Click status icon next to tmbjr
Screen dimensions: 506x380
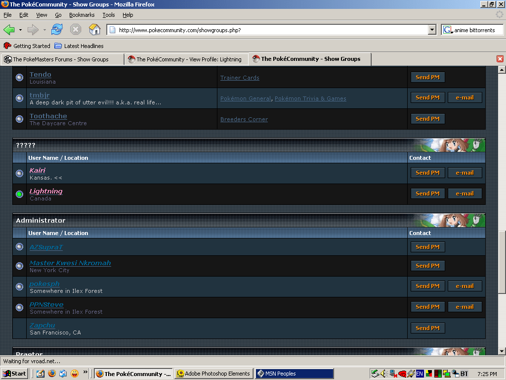(x=19, y=98)
